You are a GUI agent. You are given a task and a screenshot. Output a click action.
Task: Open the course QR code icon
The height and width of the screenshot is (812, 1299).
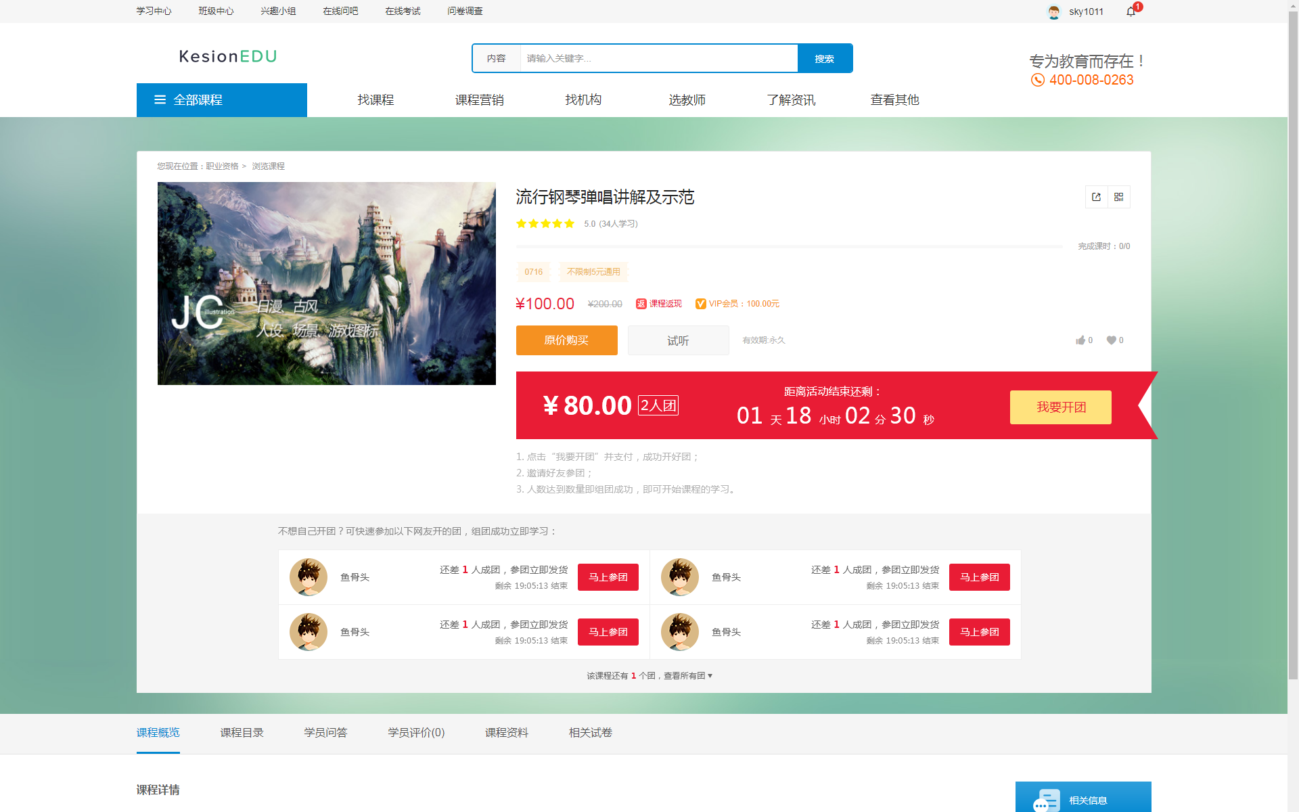point(1119,197)
